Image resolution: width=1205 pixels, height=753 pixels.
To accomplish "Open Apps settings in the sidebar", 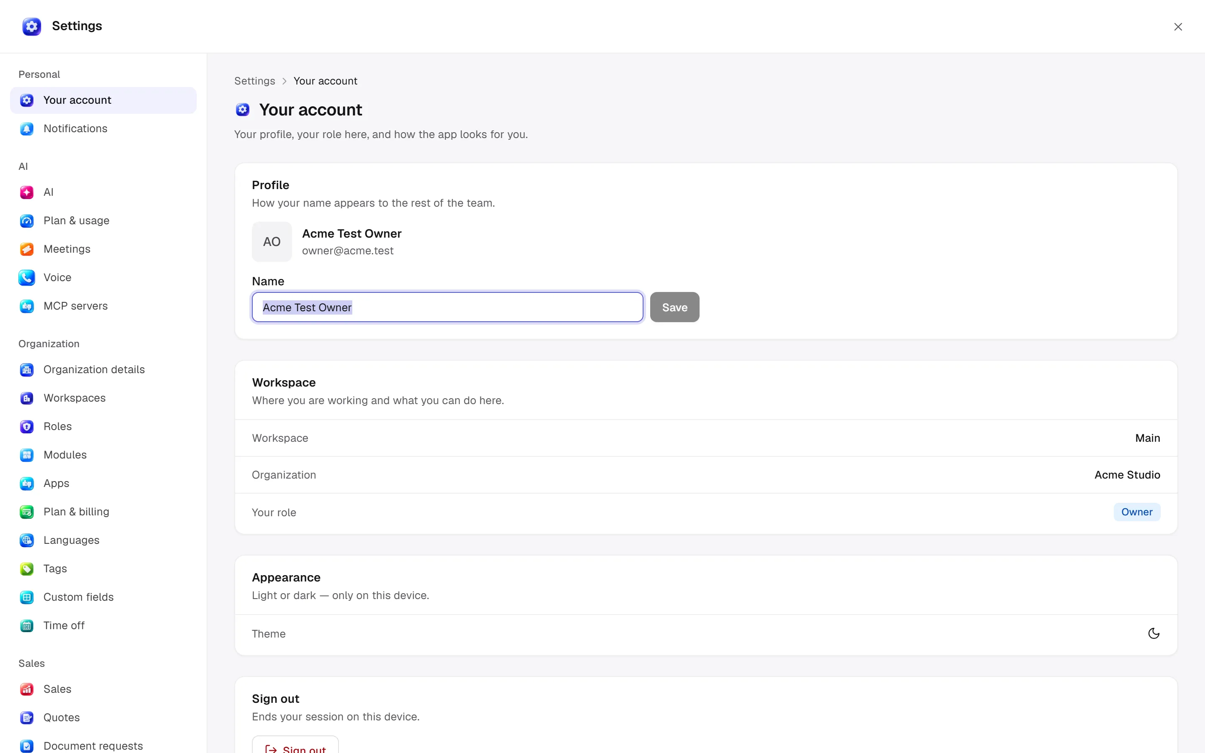I will [x=103, y=483].
